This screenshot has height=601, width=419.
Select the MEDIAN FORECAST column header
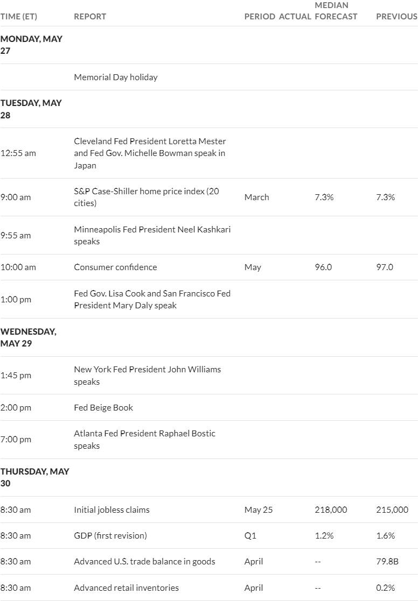tap(336, 11)
